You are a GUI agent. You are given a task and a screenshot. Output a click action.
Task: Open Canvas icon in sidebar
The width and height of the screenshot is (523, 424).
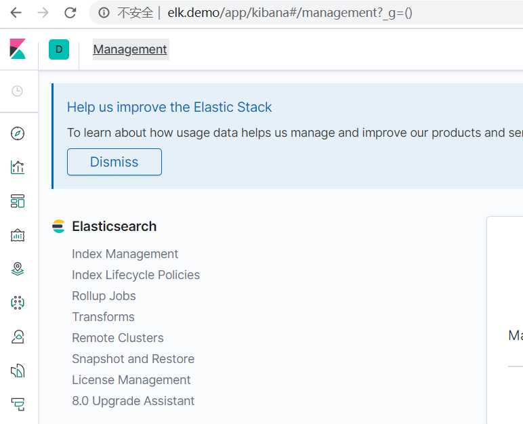coord(18,235)
